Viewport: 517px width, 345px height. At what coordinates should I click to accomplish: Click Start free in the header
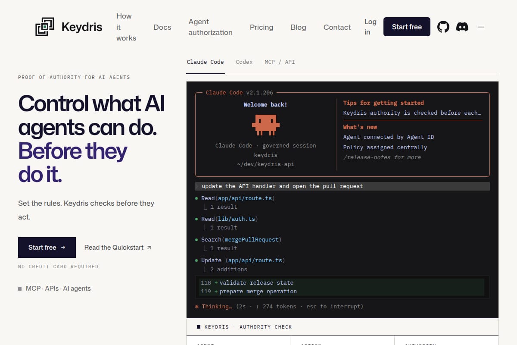(407, 27)
